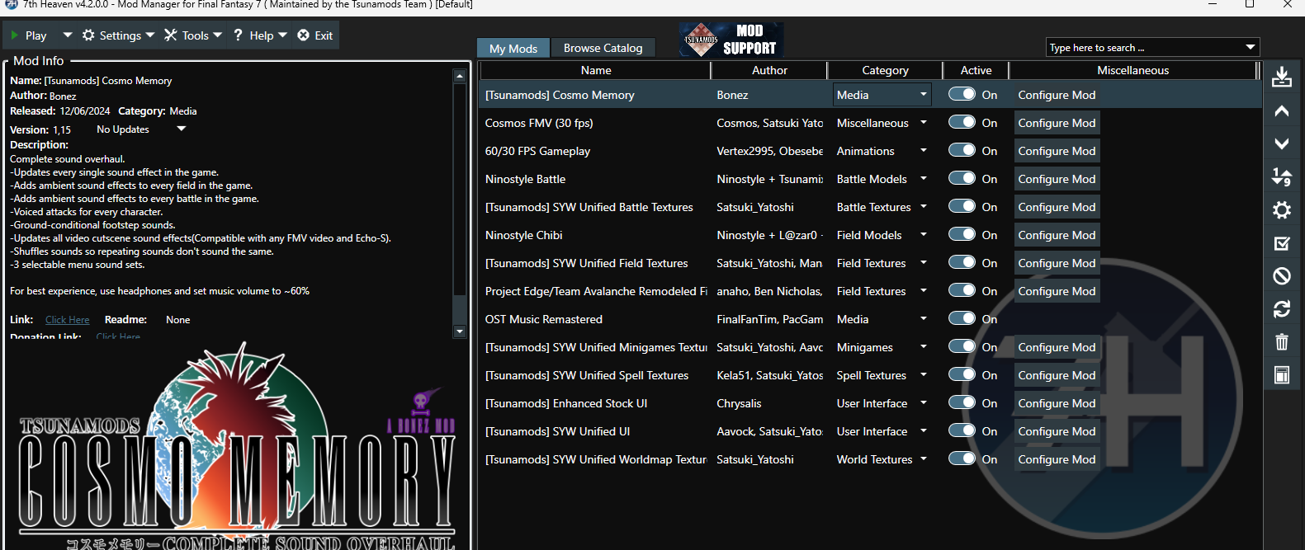The height and width of the screenshot is (550, 1305).
Task: Open the dropdown arrow next to Play
Action: (x=68, y=35)
